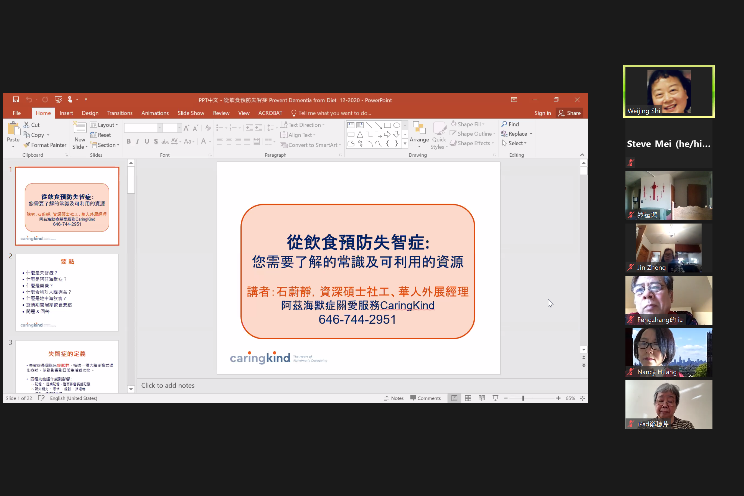Center text alignment icon
This screenshot has width=744, height=496.
coord(229,141)
